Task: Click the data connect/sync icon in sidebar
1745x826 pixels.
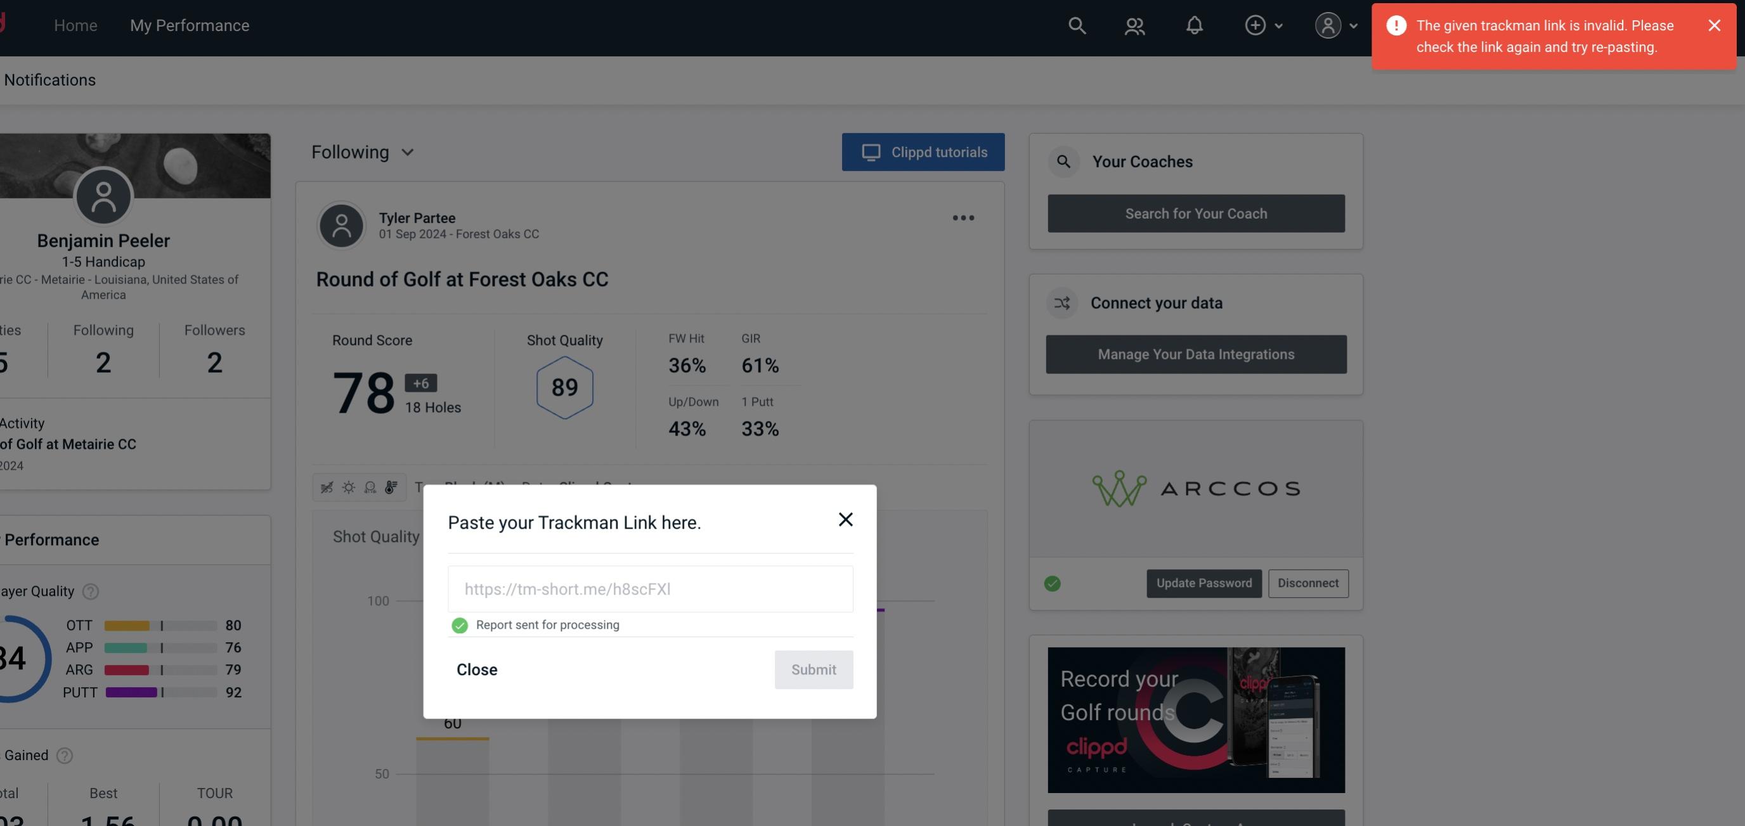Action: tap(1063, 303)
